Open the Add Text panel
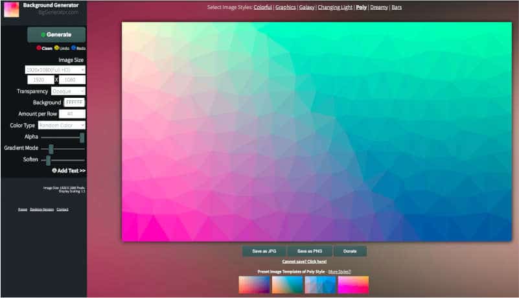The image size is (519, 298). click(69, 170)
